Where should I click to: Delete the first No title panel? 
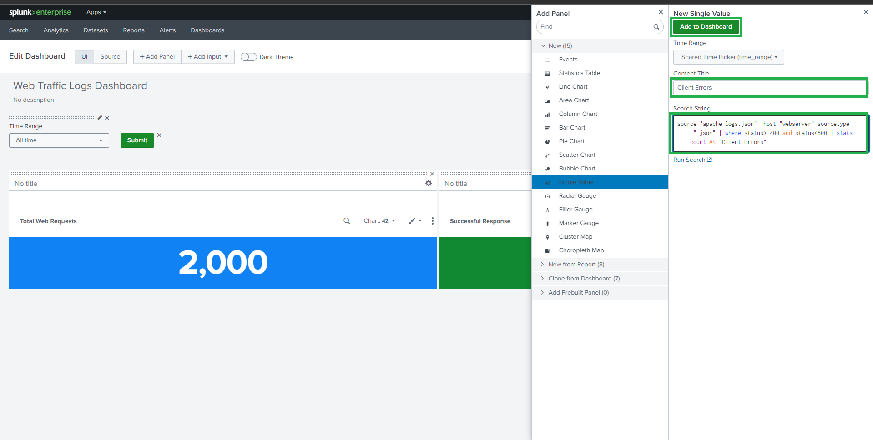[432, 174]
